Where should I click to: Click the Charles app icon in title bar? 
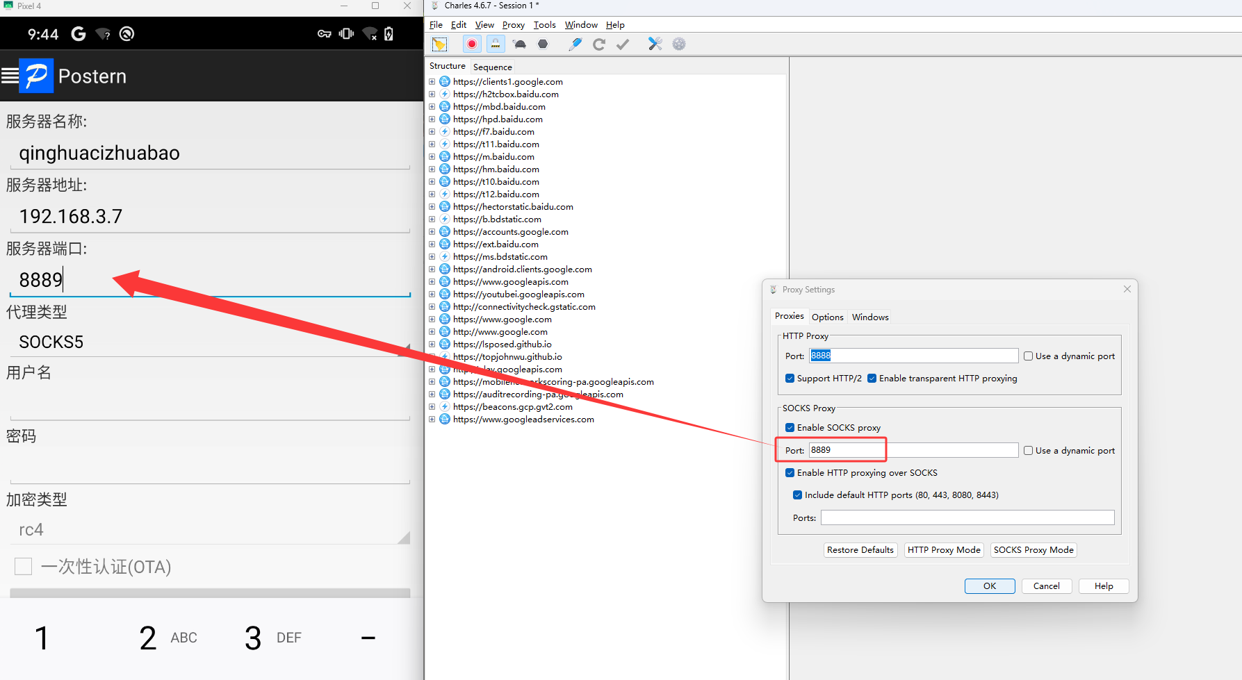435,6
